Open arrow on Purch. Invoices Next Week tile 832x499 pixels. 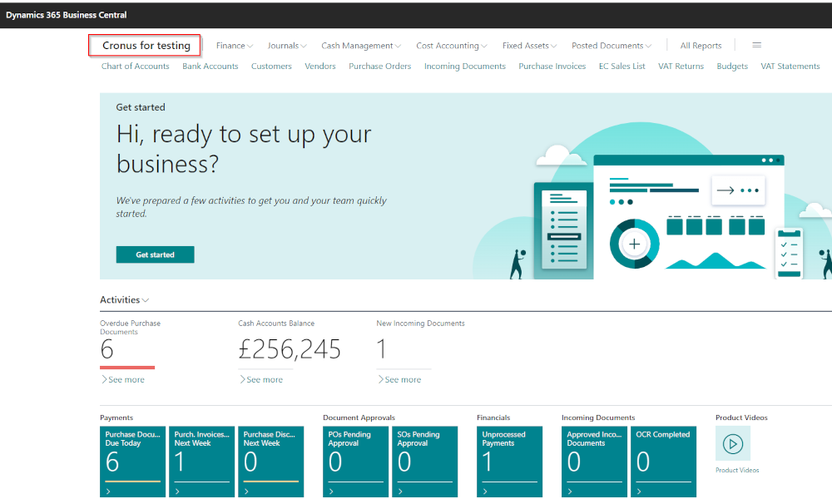[x=177, y=492]
